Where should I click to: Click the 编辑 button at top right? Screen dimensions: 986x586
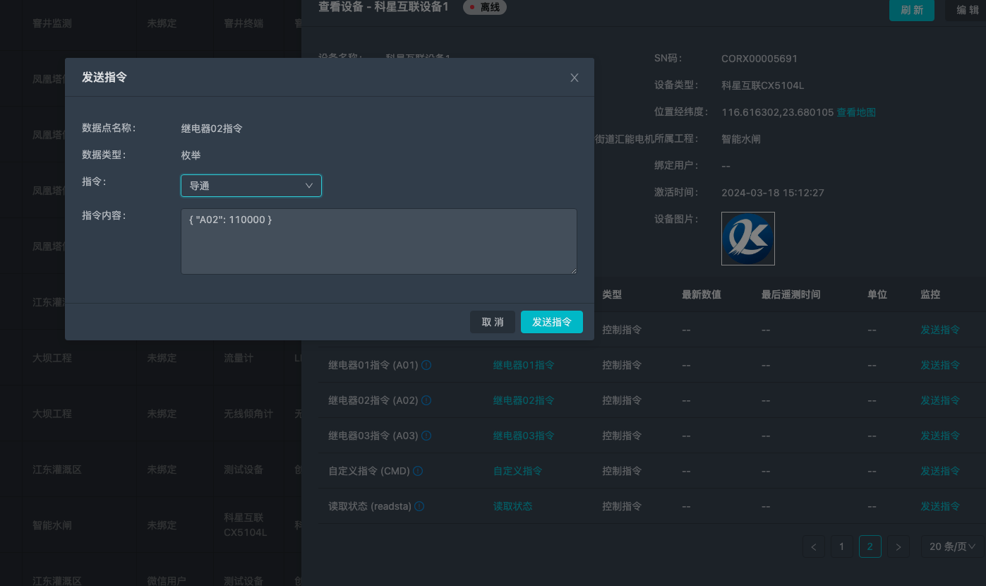pos(968,11)
